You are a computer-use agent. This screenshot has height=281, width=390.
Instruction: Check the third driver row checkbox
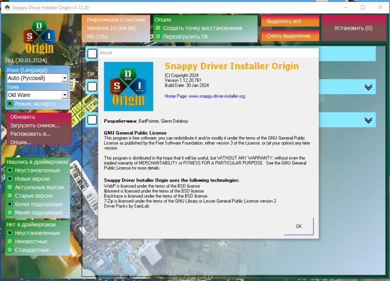coord(92,119)
